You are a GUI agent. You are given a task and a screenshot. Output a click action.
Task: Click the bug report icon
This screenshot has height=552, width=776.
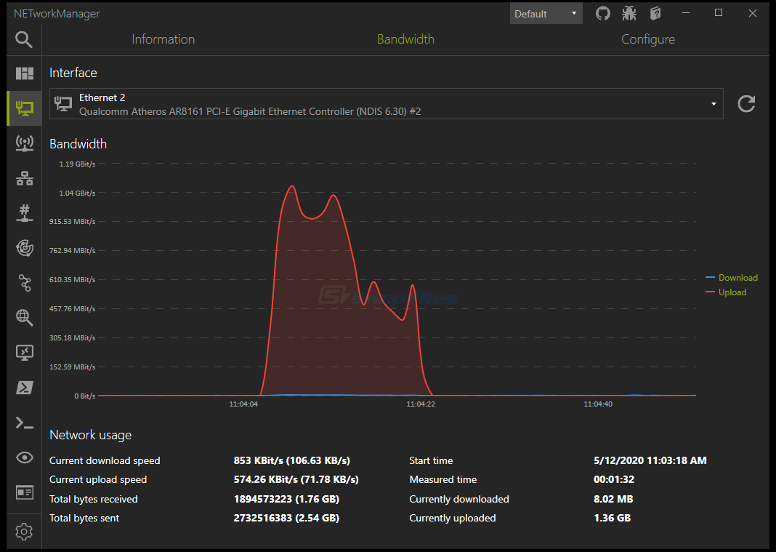[x=629, y=13]
